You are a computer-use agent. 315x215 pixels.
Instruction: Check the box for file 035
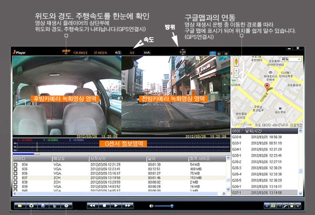tap(16, 169)
